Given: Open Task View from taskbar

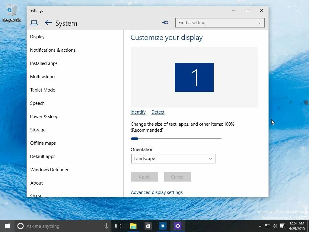Looking at the screenshot, I should pos(118,226).
